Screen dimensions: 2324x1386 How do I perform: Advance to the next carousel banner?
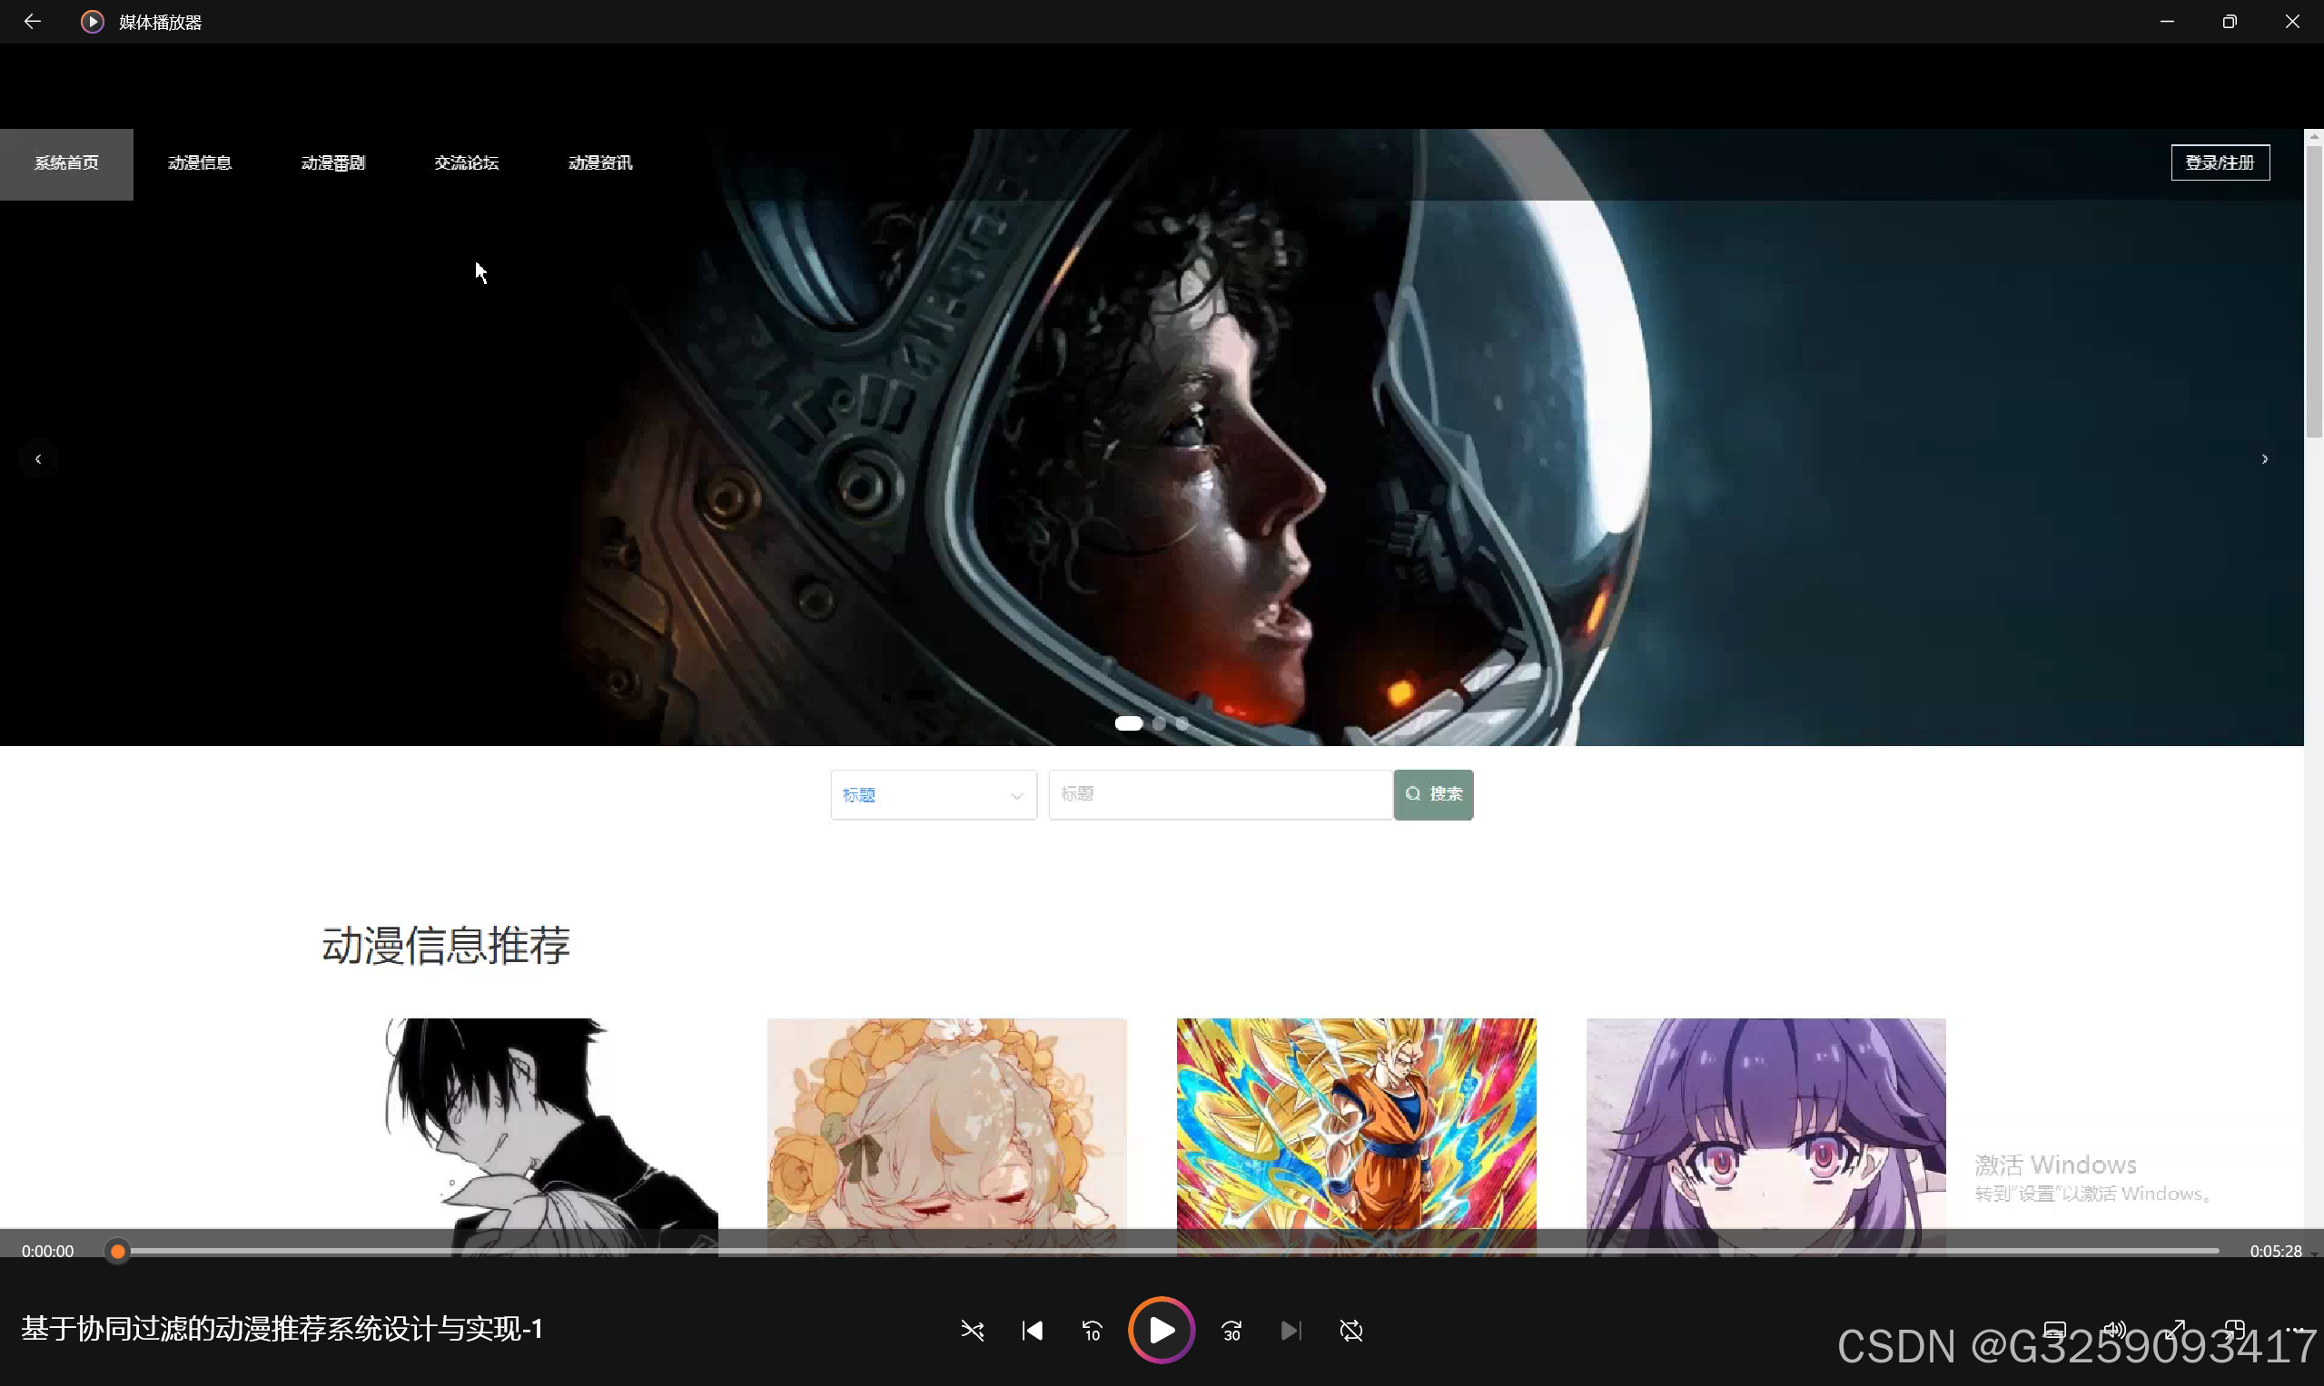pos(2264,458)
